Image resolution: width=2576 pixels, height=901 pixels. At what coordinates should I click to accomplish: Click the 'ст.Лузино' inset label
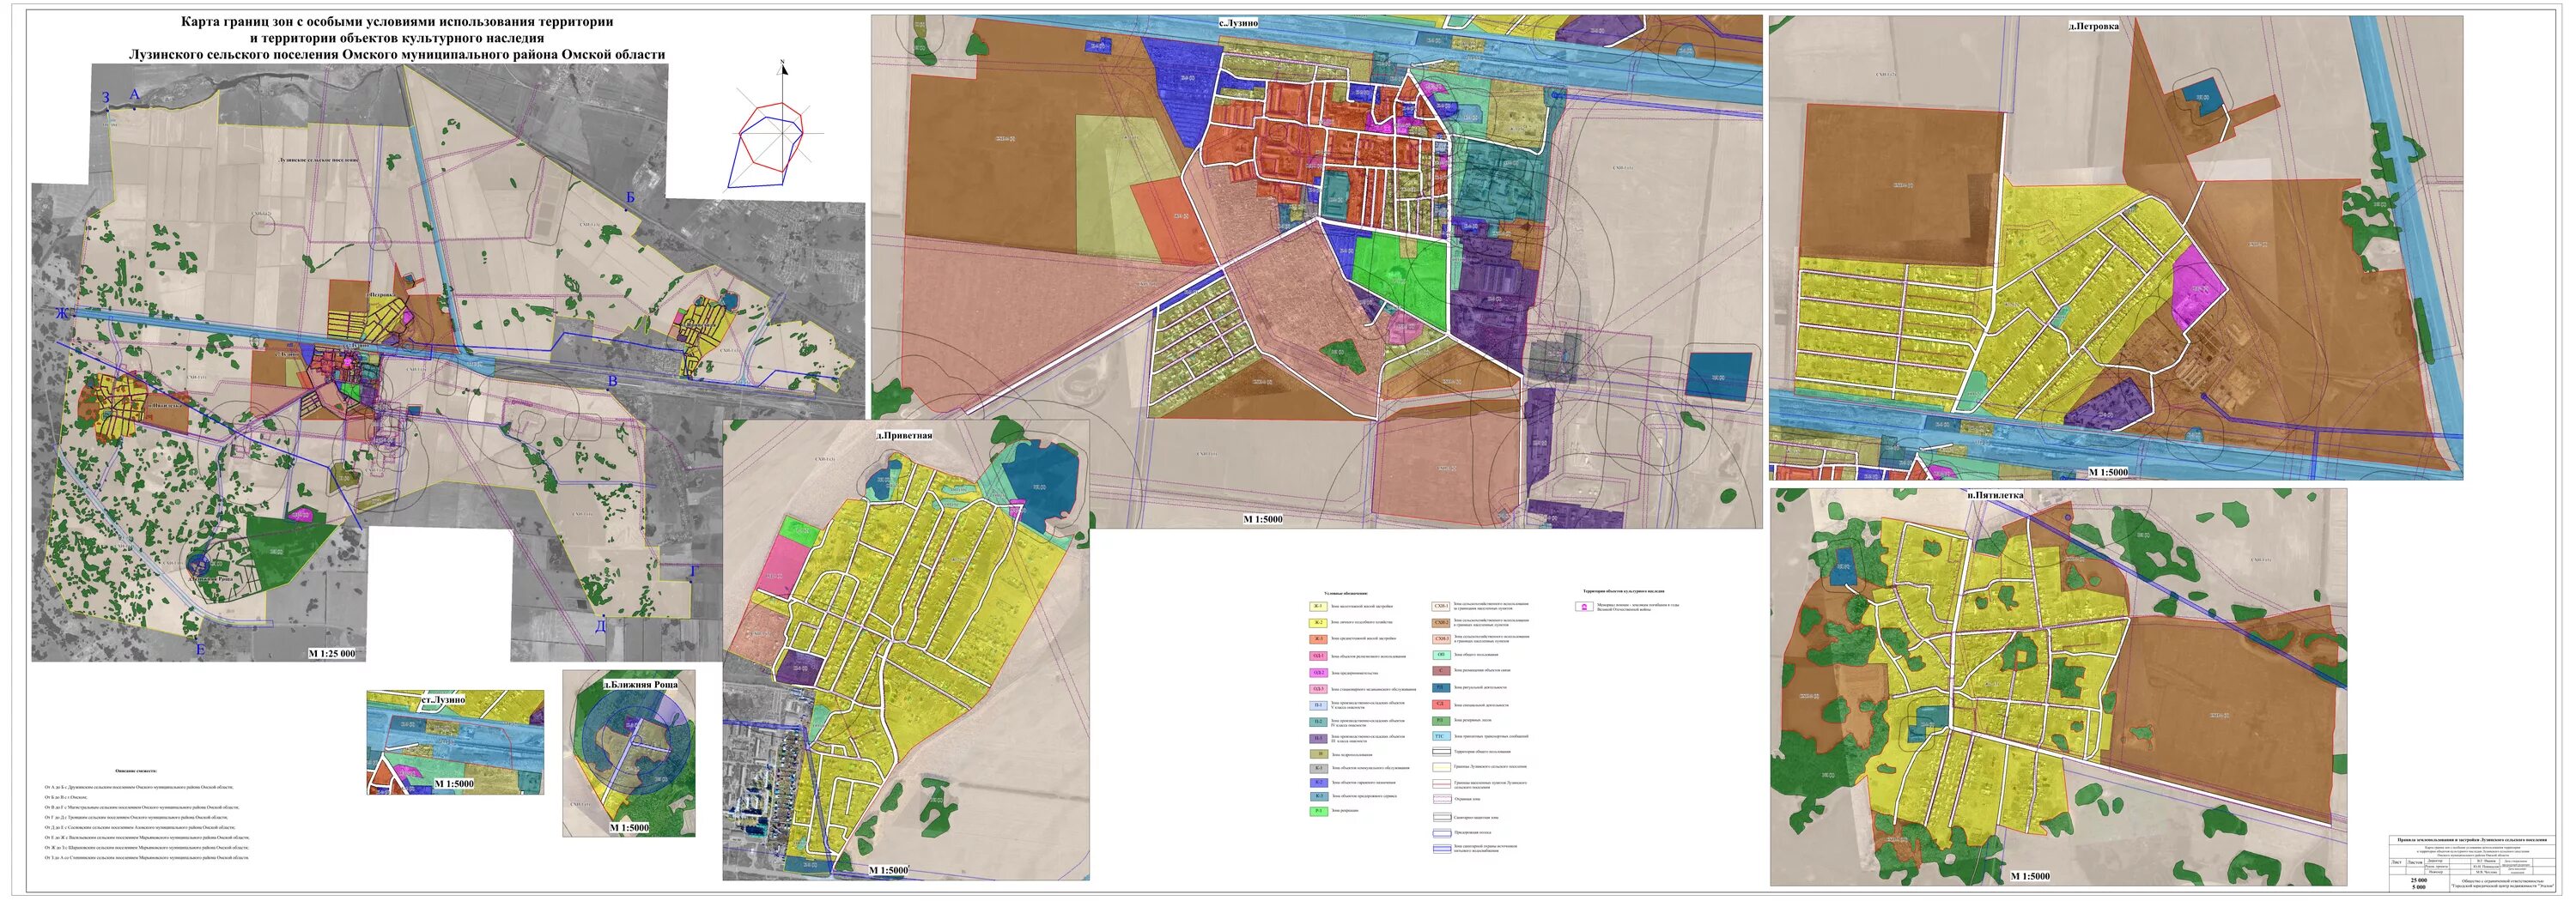(x=442, y=699)
